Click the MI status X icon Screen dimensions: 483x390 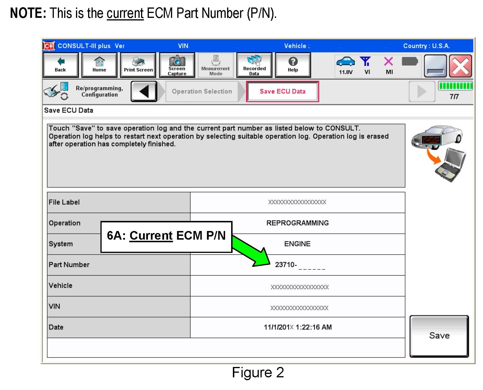pyautogui.click(x=389, y=65)
